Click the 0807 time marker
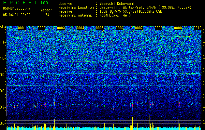The image size is (205, 130). pos(139,28)
